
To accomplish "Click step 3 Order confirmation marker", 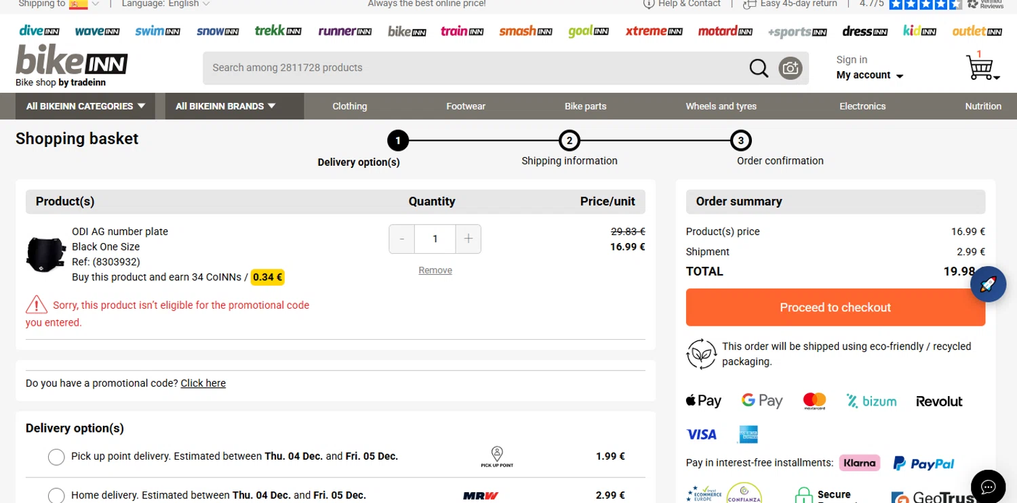I will point(741,141).
